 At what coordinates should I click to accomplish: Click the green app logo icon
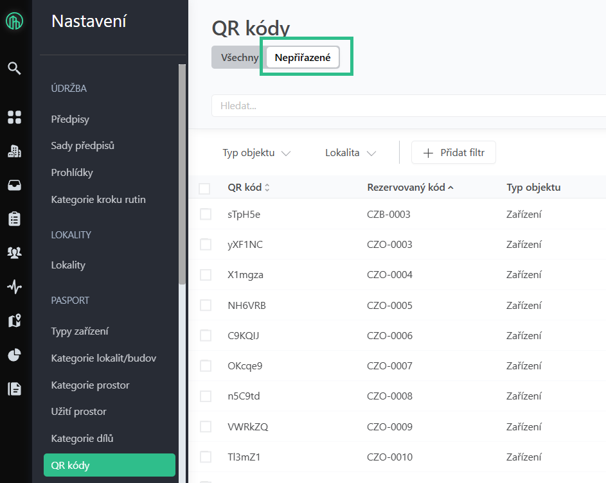[14, 22]
